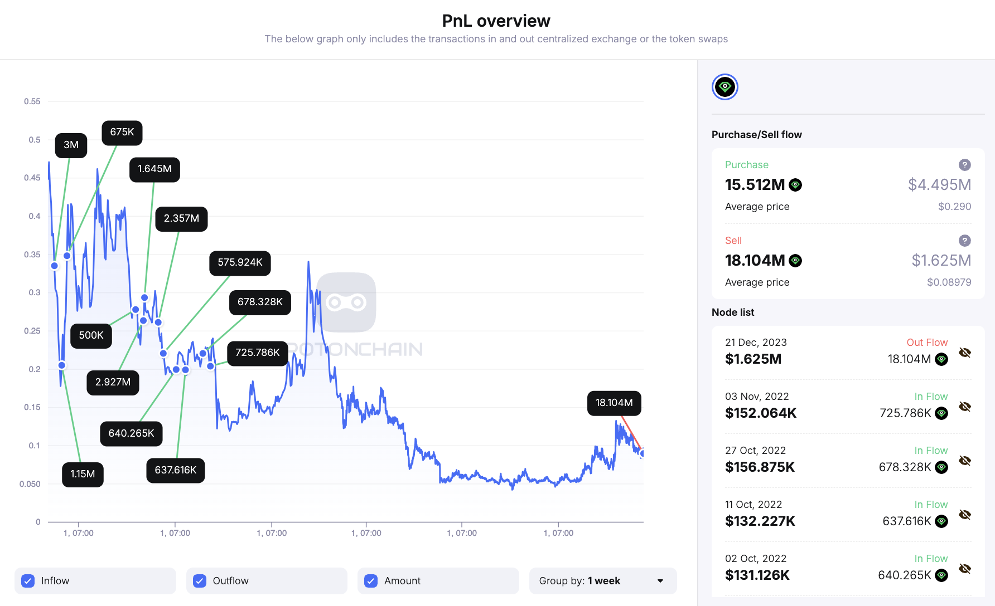Click the Sell help question-mark icon
Screen dimensions: 995x606
(964, 241)
